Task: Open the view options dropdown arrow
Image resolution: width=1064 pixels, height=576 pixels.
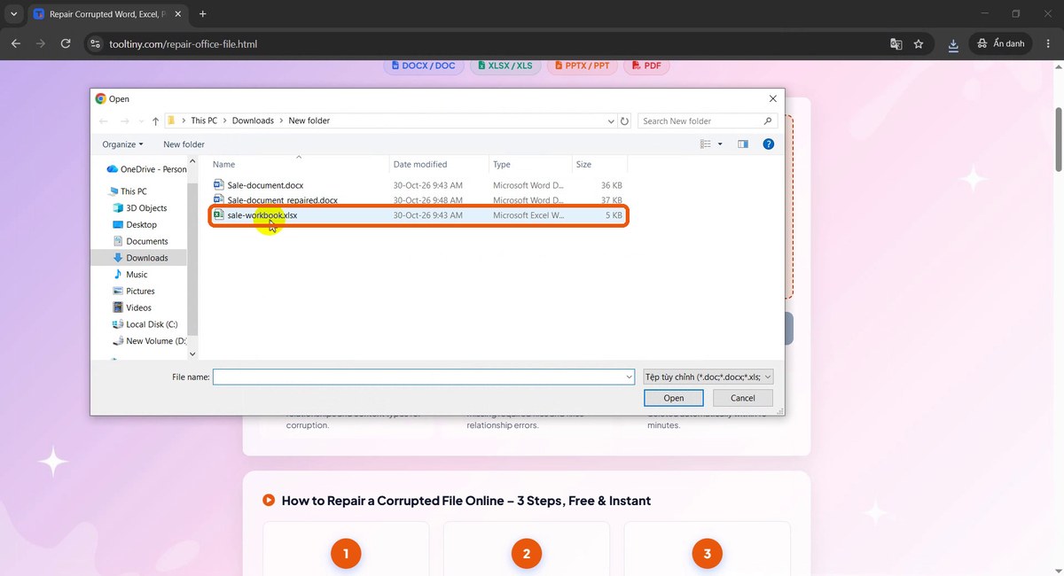Action: click(x=720, y=144)
